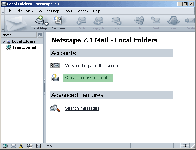Image resolution: width=196 pixels, height=150 pixels.
Task: Click the account settings envelope icon
Action: click(55, 65)
